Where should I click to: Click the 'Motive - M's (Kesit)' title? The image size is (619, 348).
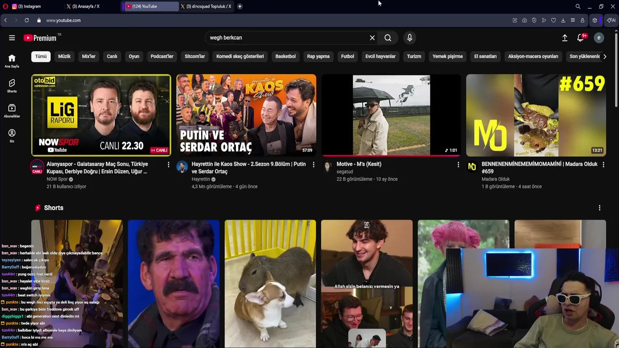click(359, 164)
